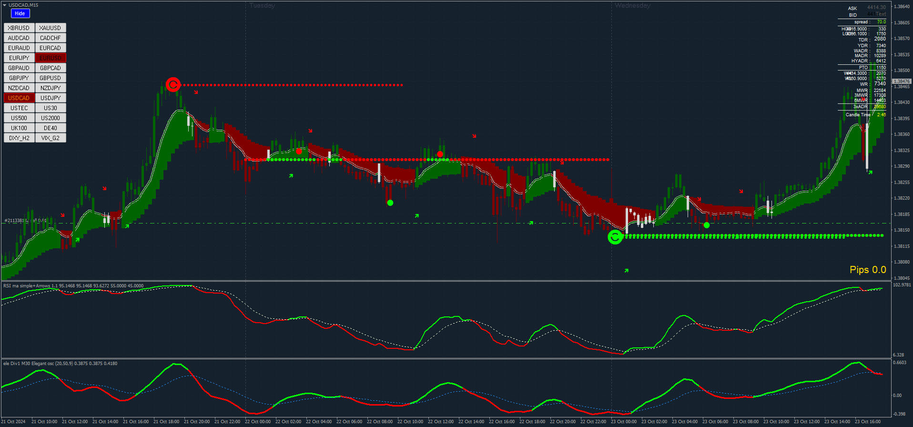Switch chart to XAUUSD
The height and width of the screenshot is (427, 913).
[51, 28]
